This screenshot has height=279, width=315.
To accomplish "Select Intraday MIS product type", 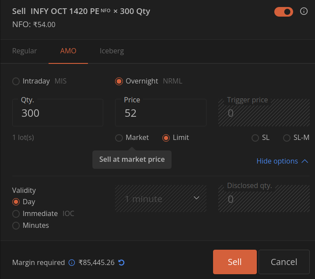I will (x=16, y=81).
